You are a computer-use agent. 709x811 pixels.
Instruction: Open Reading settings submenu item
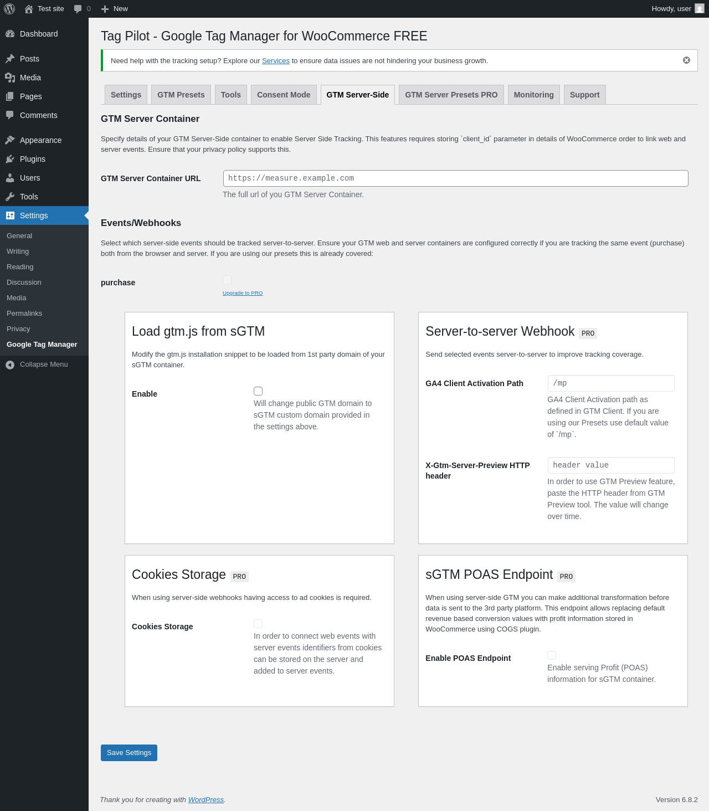pos(20,267)
